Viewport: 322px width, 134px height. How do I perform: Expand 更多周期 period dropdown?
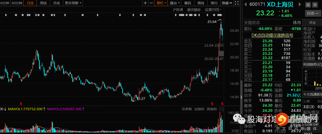pyautogui.click(x=73, y=3)
